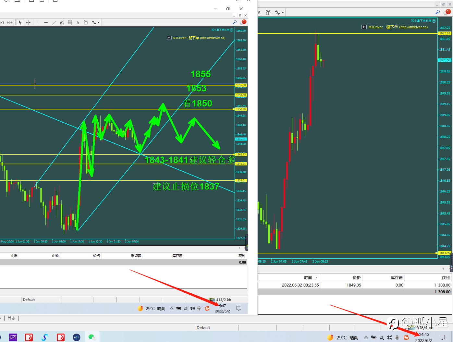Open chat notifications in left window
Screen dimensions: 453x342
click(243, 22)
